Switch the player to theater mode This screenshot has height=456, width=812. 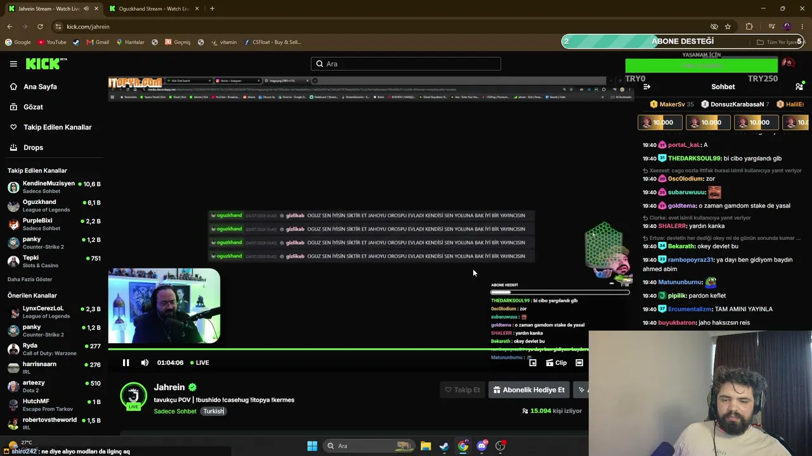(x=579, y=363)
